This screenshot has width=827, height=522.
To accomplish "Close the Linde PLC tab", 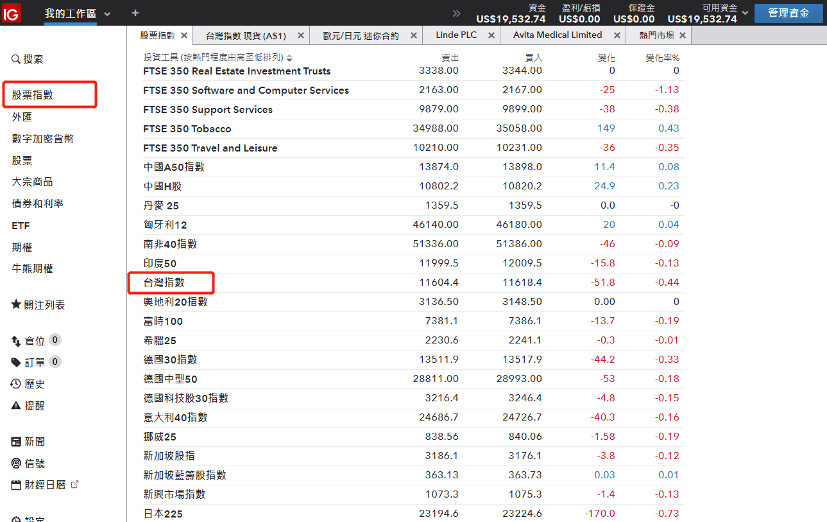I will point(490,35).
